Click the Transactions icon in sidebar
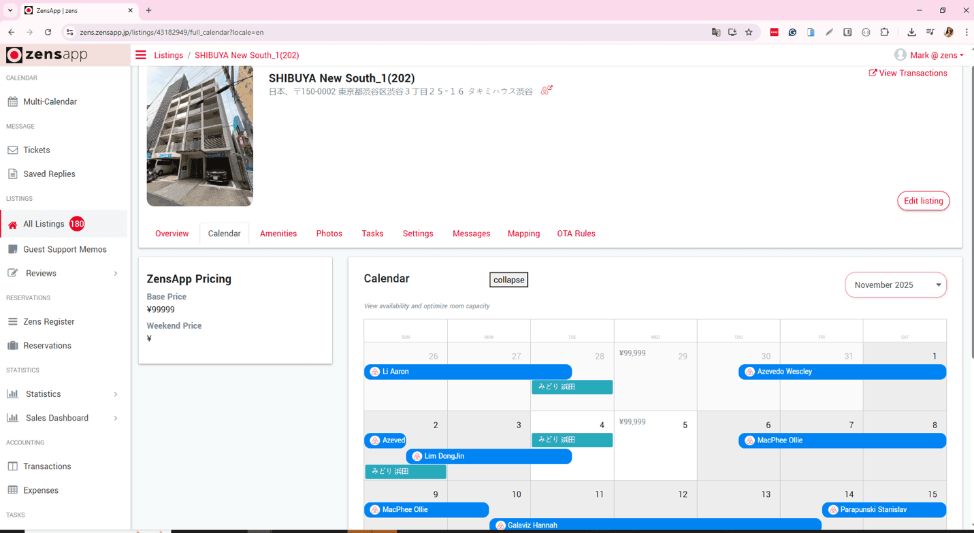 coord(12,466)
